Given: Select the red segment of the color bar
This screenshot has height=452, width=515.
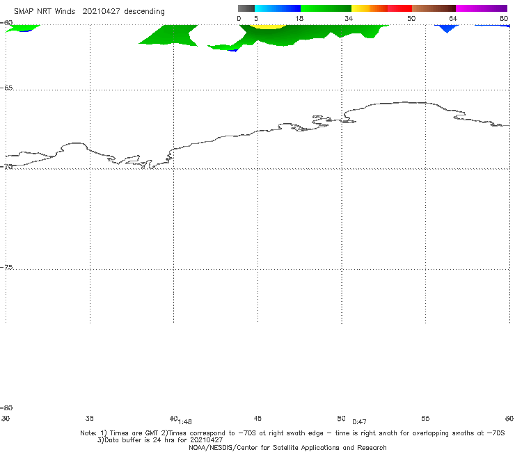Looking at the screenshot, I should [399, 8].
